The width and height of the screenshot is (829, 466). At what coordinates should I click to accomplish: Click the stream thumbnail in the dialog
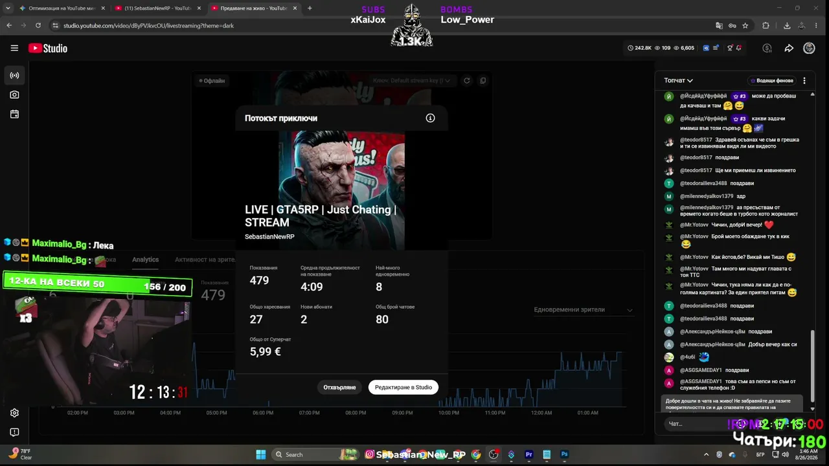pyautogui.click(x=341, y=191)
